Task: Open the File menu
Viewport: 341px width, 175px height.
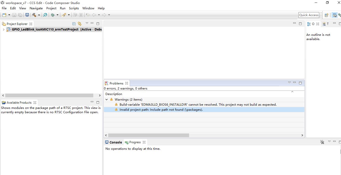Action: 4,8
